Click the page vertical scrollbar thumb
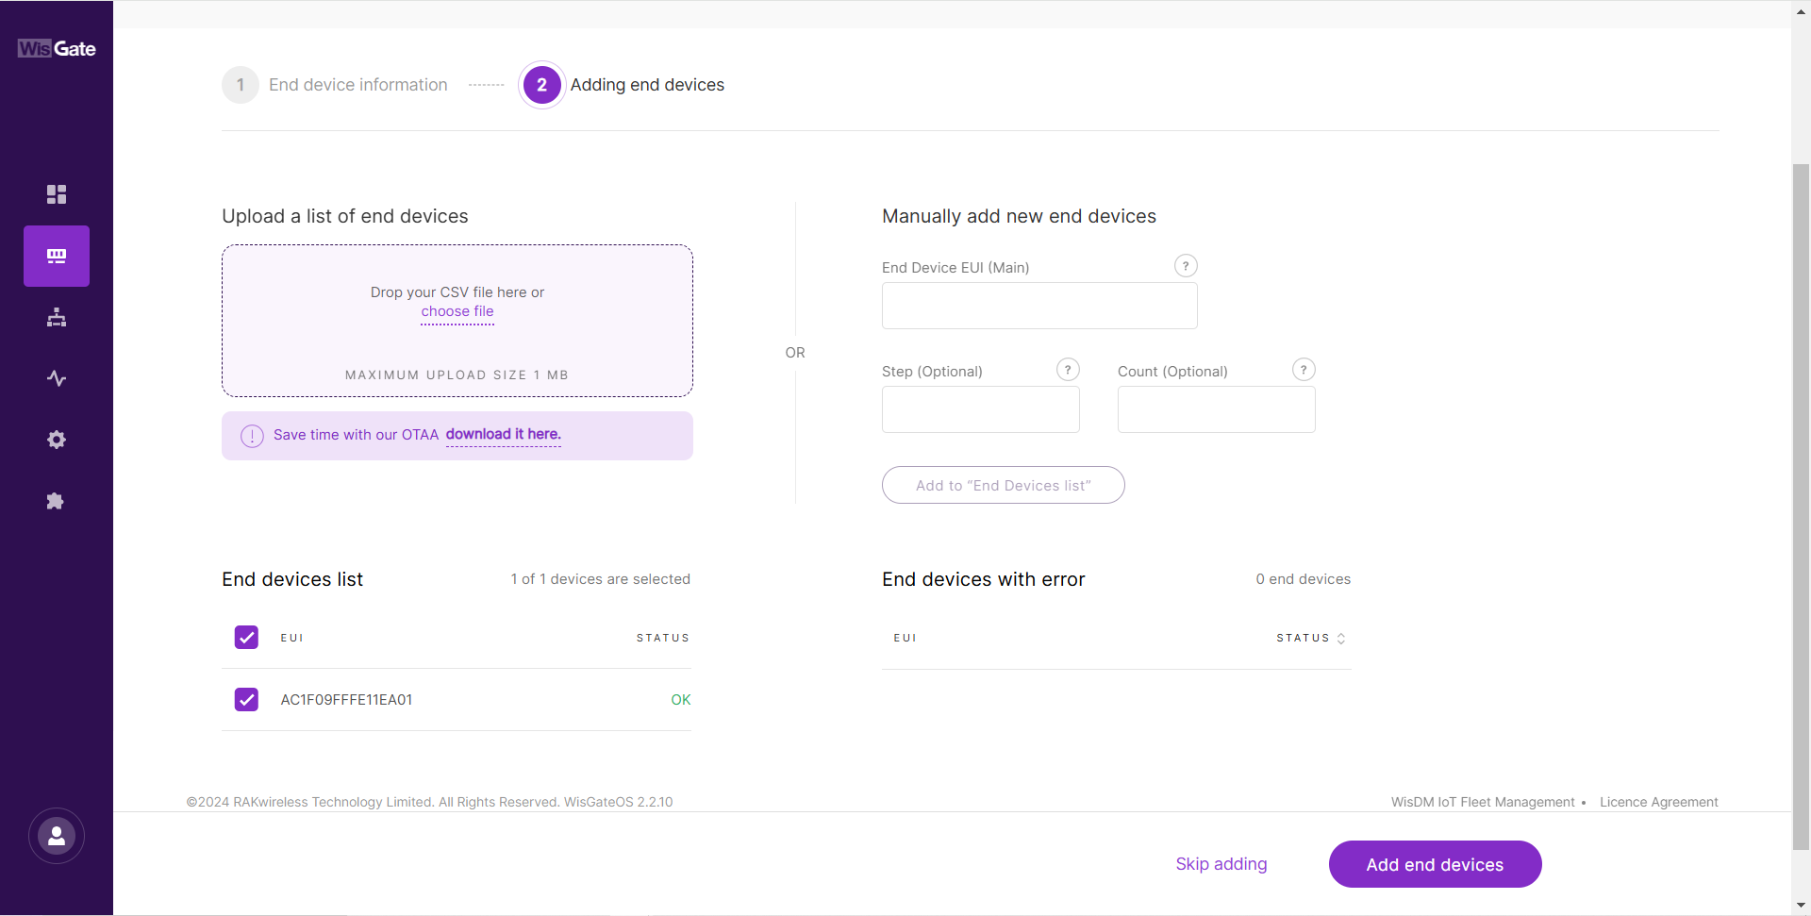1811x916 pixels. pos(1802,508)
